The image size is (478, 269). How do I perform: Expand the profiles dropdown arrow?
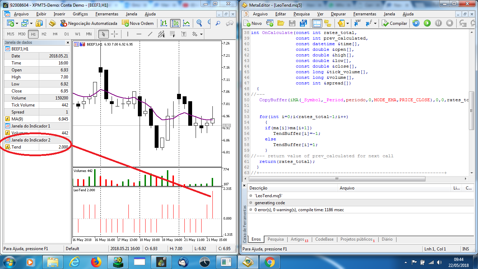(31, 23)
